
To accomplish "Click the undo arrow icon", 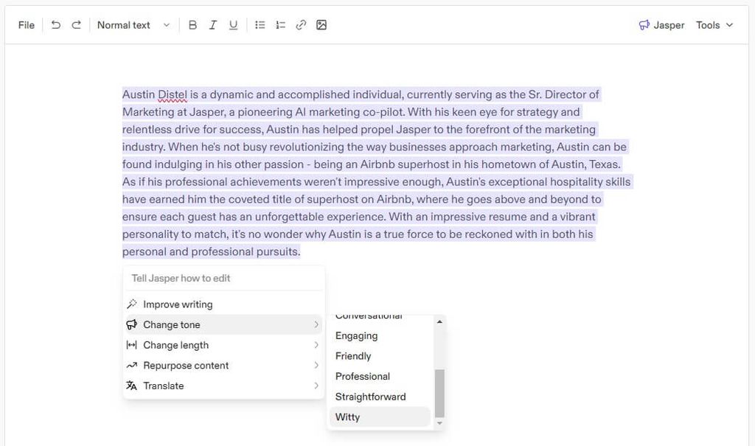I will (x=56, y=25).
